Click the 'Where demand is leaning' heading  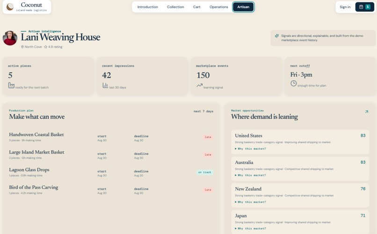click(264, 117)
